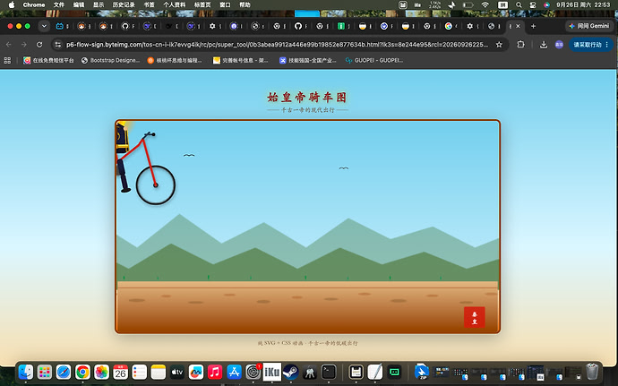The height and width of the screenshot is (386, 618).
Task: Reload the page with the refresh icon
Action: [39, 45]
